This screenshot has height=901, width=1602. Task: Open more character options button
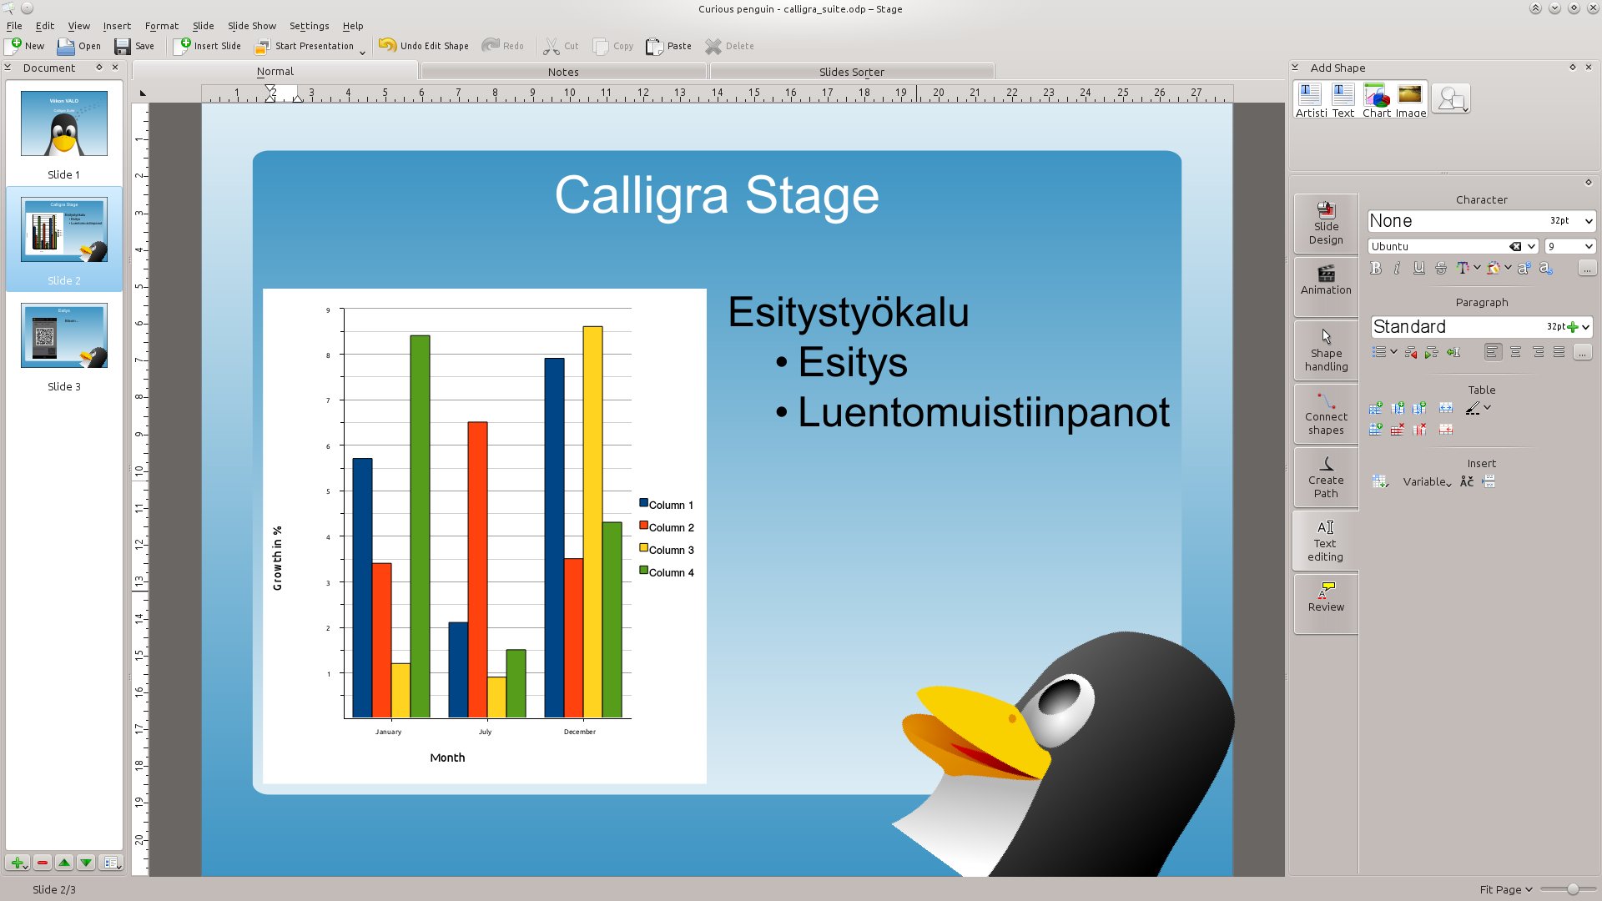click(1587, 268)
